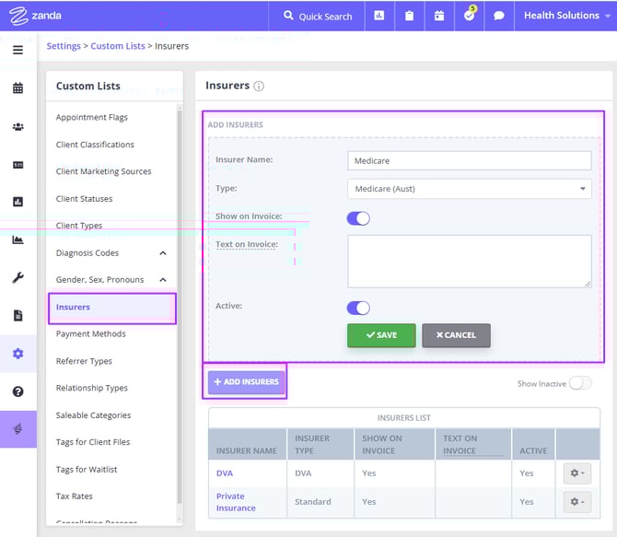Open the help question mark icon
Screen dimensions: 617x537
pos(17,391)
